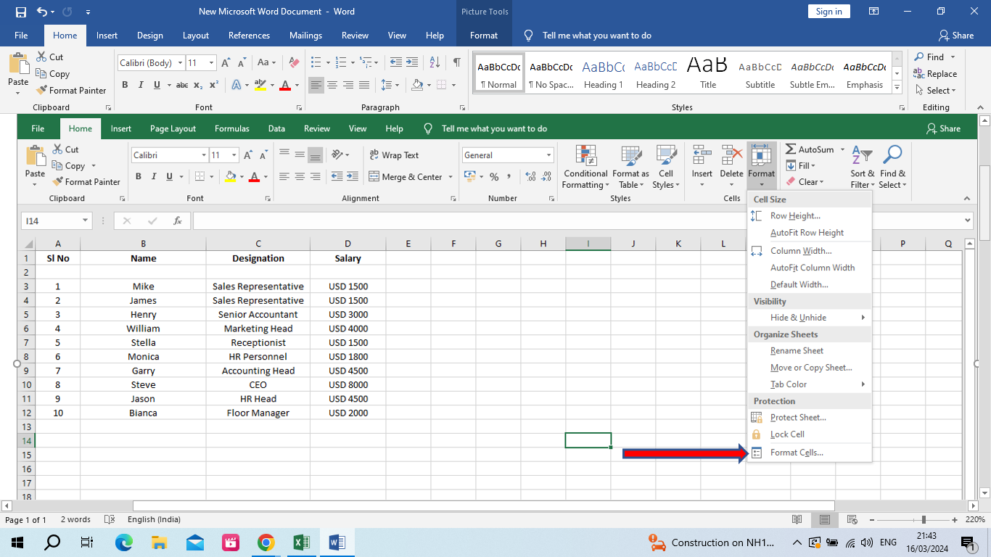
Task: Toggle Word's strikethrough abc button
Action: [182, 85]
